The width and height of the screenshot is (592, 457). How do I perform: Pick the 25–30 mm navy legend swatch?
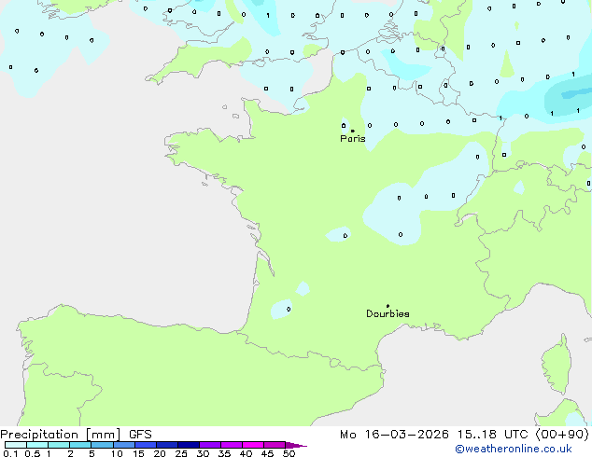189,445
